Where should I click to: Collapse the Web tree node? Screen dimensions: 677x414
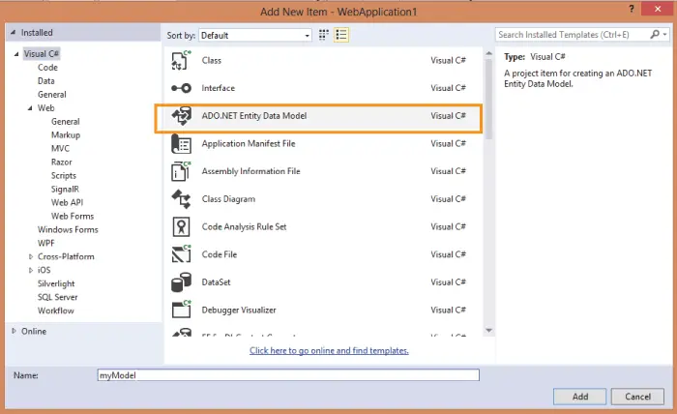click(30, 108)
